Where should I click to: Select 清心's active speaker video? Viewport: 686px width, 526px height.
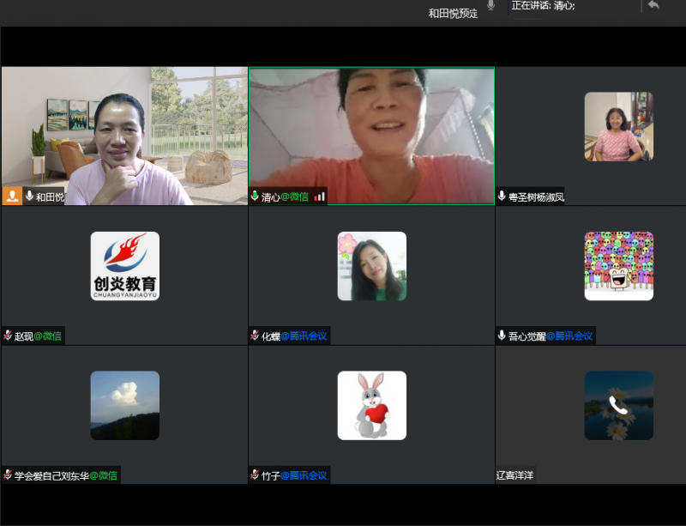tap(371, 129)
